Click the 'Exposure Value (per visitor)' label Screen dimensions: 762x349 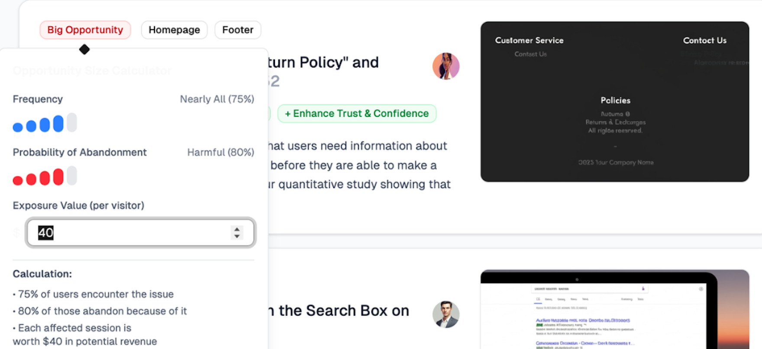[x=78, y=205]
